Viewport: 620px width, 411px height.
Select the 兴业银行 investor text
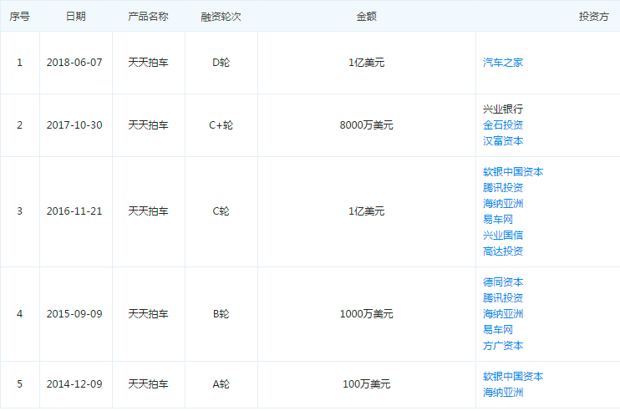502,109
